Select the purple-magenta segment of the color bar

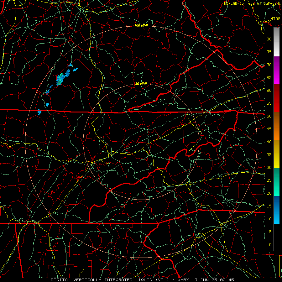pyautogui.click(x=277, y=70)
